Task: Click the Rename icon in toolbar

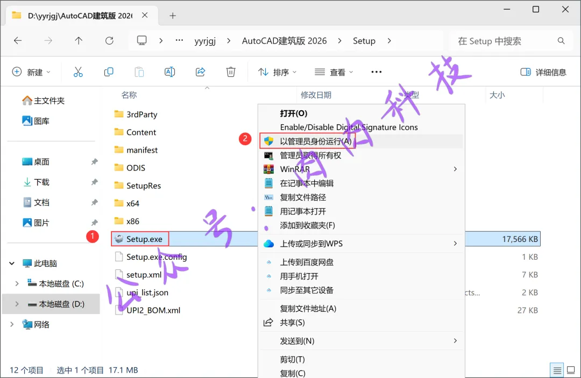Action: pos(169,72)
